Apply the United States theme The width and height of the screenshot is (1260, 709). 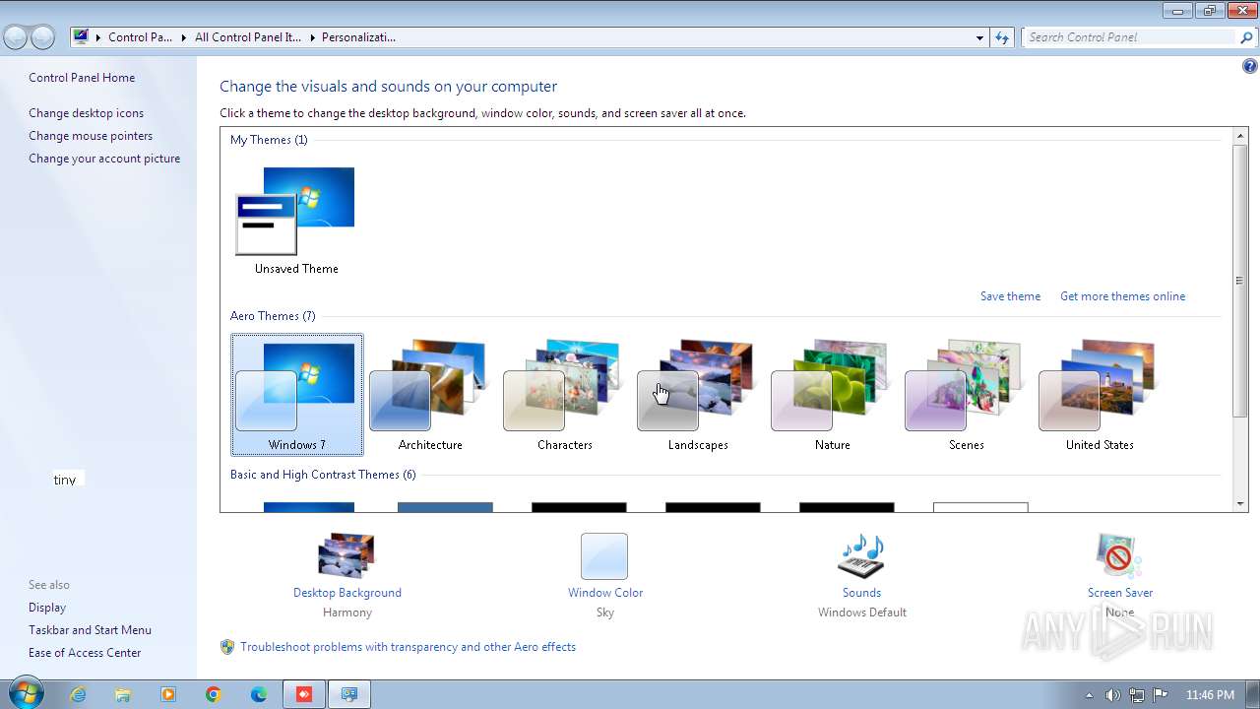pyautogui.click(x=1100, y=395)
